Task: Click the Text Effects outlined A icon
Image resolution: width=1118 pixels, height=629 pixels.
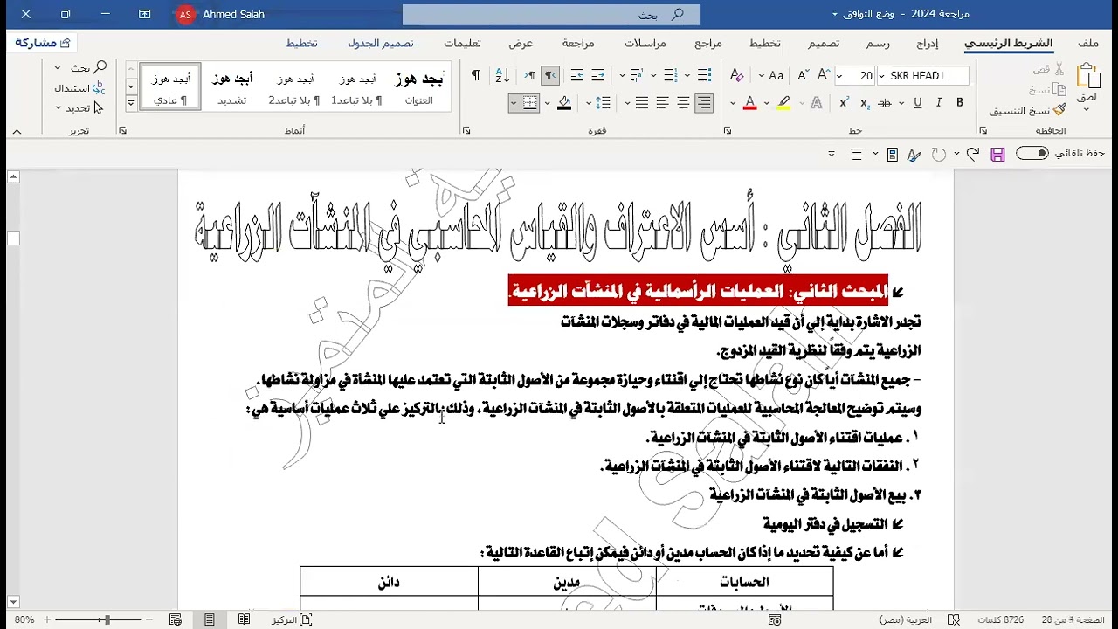Action: pos(816,103)
